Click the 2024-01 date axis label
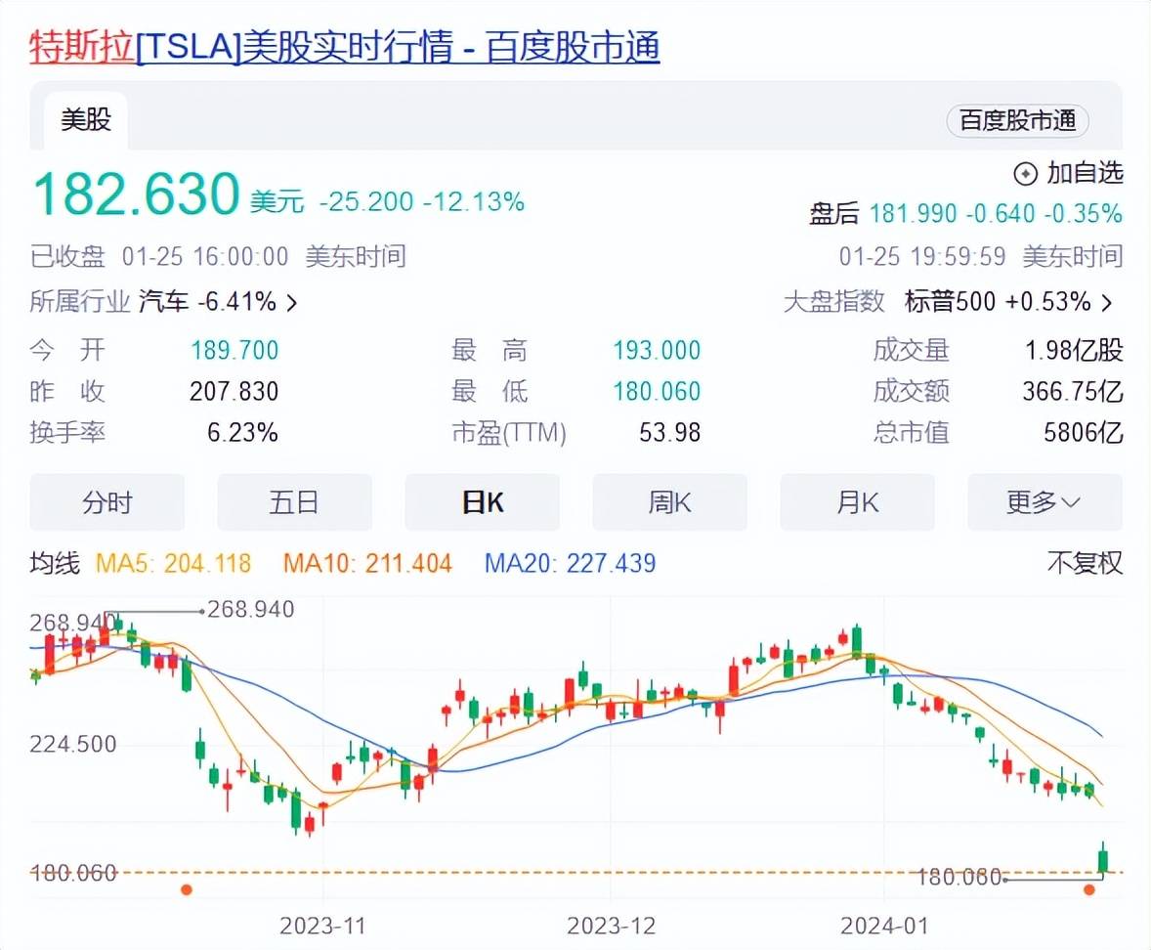This screenshot has width=1151, height=950. [884, 926]
